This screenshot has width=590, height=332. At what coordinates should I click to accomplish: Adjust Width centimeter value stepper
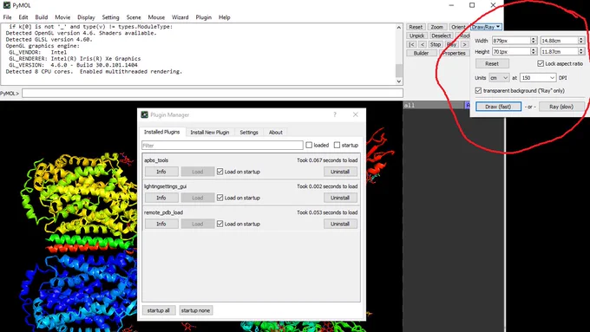pyautogui.click(x=581, y=40)
